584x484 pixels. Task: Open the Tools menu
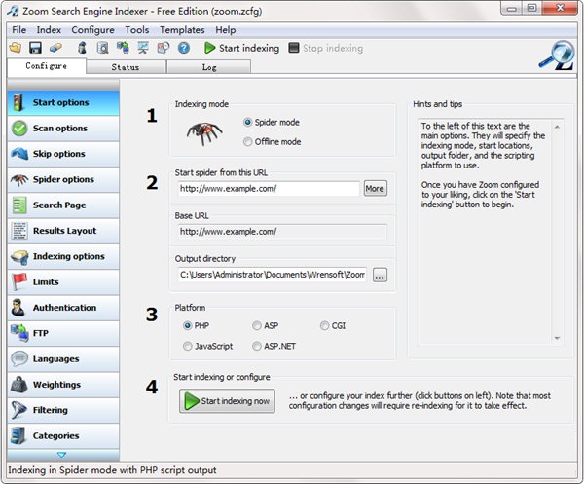click(137, 30)
